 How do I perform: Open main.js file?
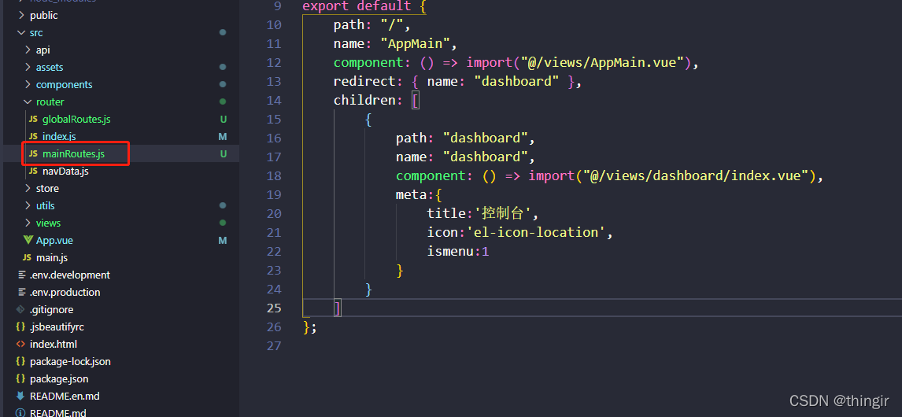[x=53, y=258]
